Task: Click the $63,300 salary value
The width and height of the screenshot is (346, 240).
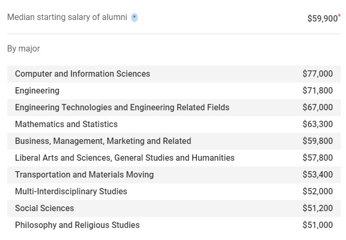Action: point(318,124)
